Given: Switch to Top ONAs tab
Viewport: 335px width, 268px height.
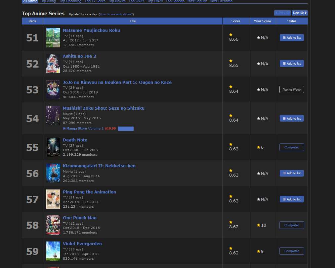Looking at the screenshot, I should click(x=155, y=1).
